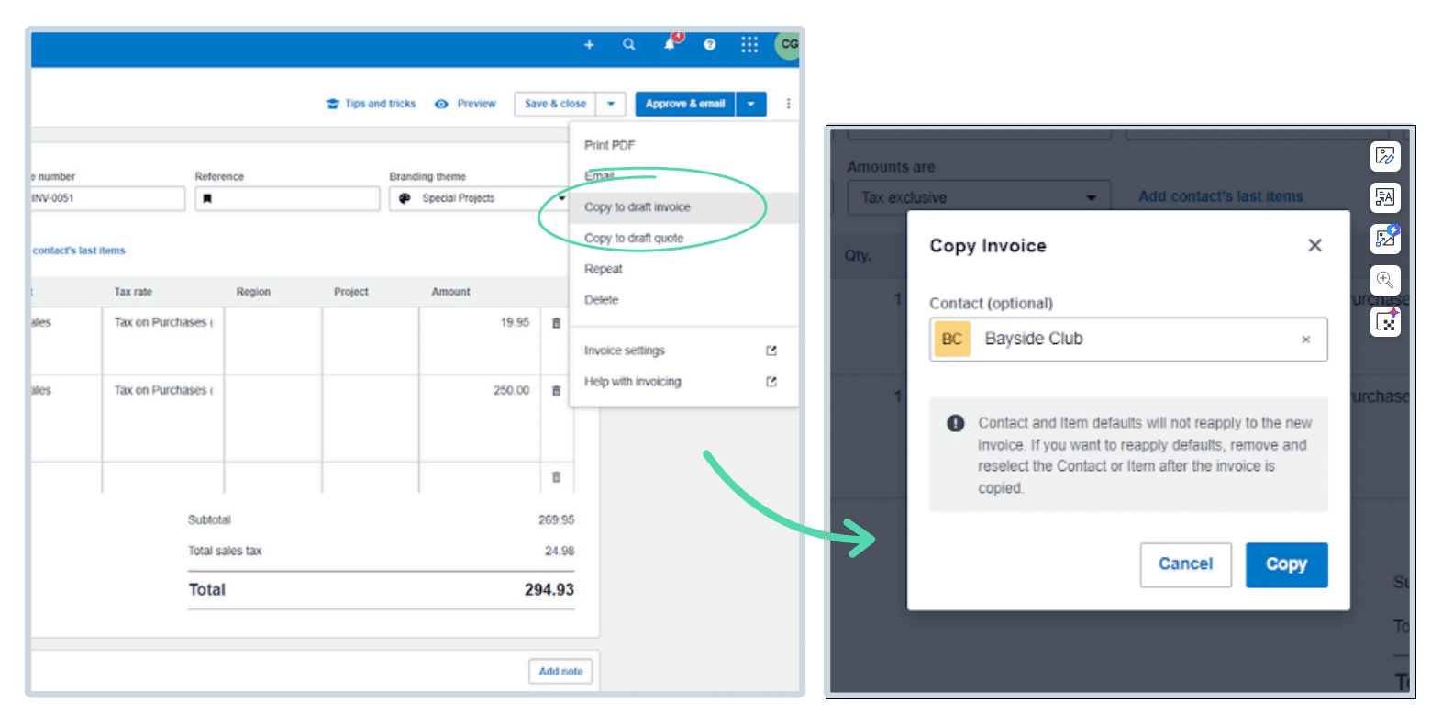The image size is (1442, 725).
Task: Click the Subtotal 269.95 value
Action: tap(556, 520)
